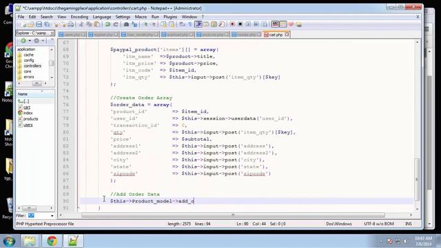
Task: Open dropdown arrow beside green Explorer button
Action: [30, 41]
